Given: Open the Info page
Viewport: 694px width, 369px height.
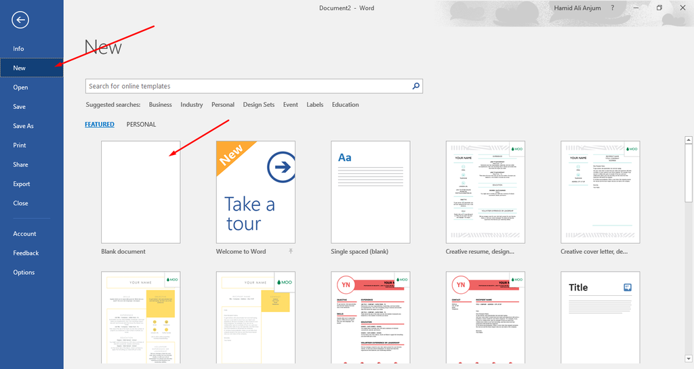Looking at the screenshot, I should pos(31,49).
